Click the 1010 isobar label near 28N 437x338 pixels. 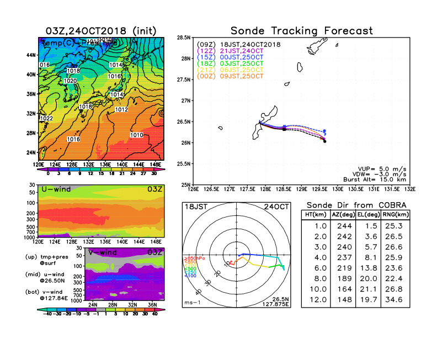[x=137, y=135]
